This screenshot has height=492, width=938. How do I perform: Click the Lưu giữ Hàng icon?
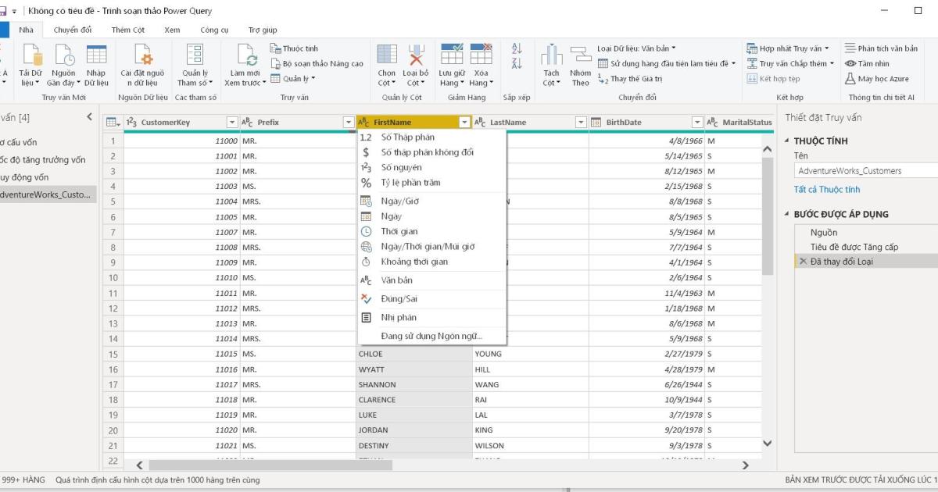pyautogui.click(x=452, y=56)
